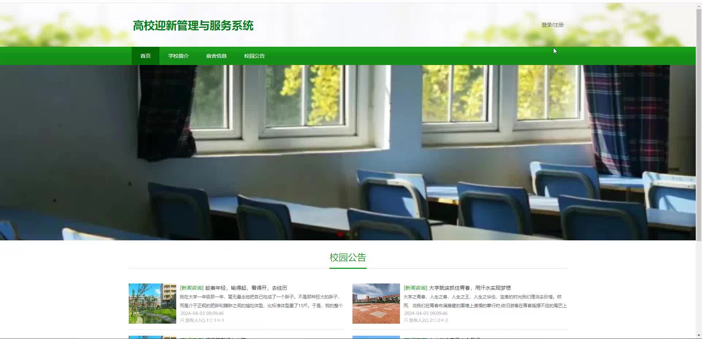The image size is (702, 339).
Task: Select the second carousel indicator dot
Action: tap(348, 234)
